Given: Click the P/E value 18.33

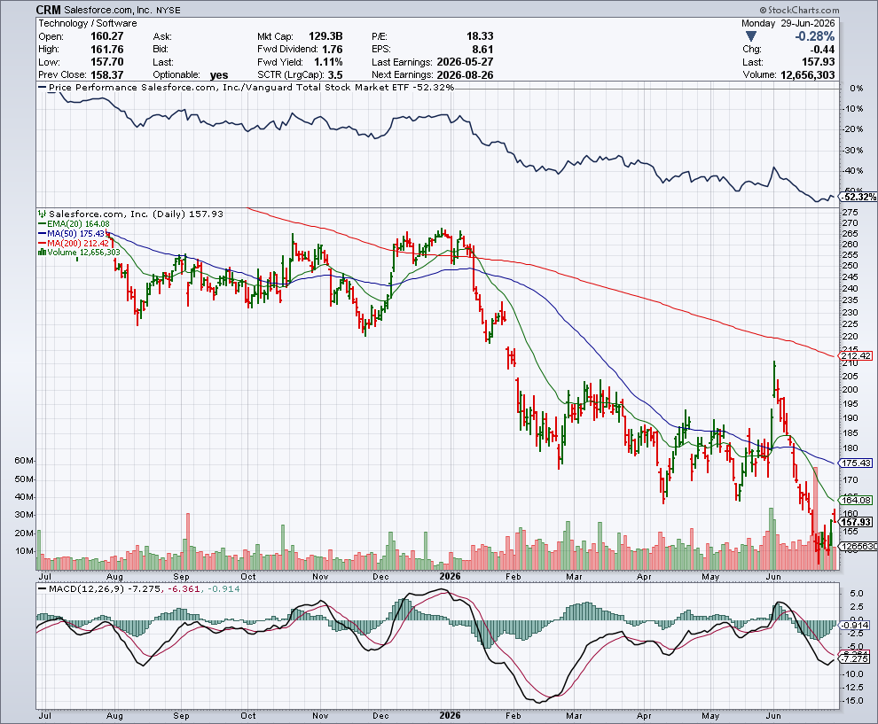Looking at the screenshot, I should pyautogui.click(x=480, y=36).
